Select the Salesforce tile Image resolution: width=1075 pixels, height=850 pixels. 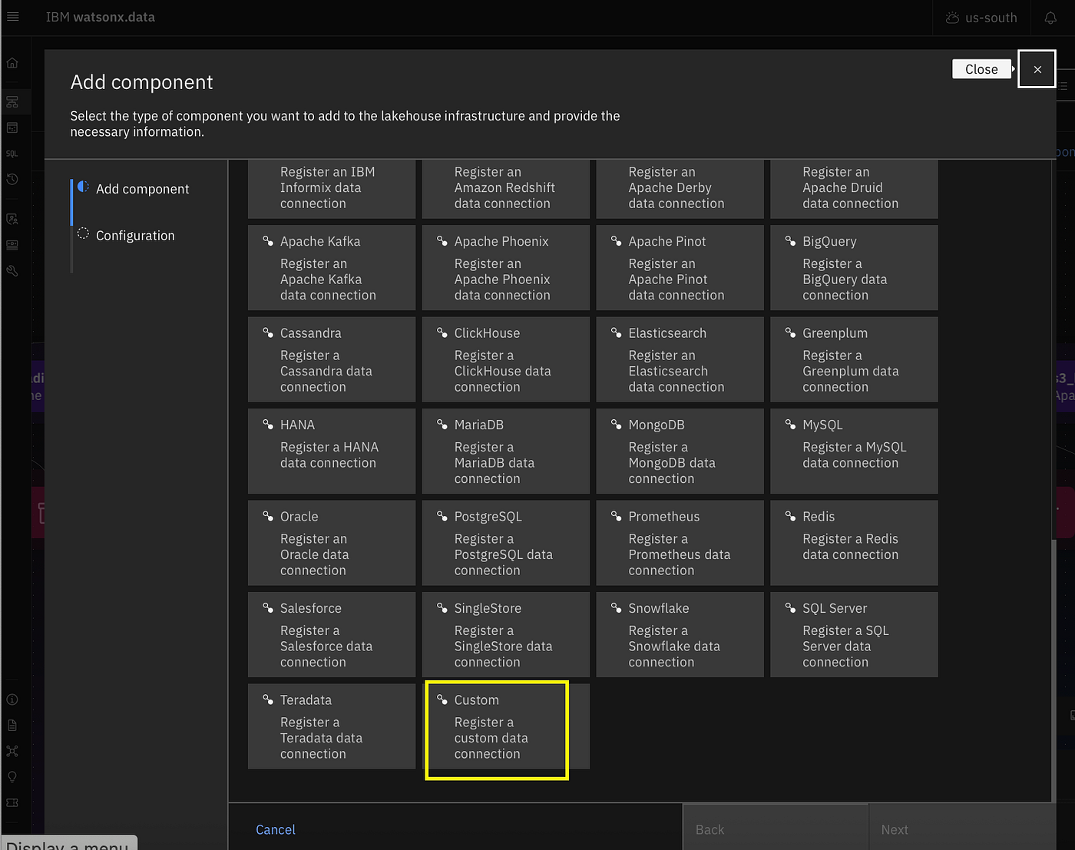point(332,634)
